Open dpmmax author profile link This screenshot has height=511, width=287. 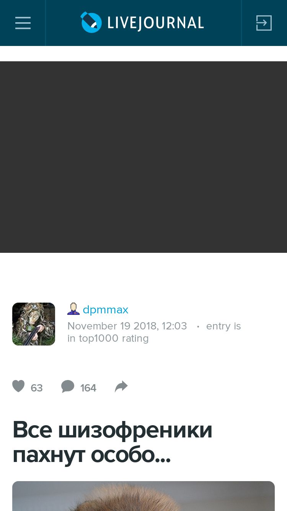click(106, 310)
